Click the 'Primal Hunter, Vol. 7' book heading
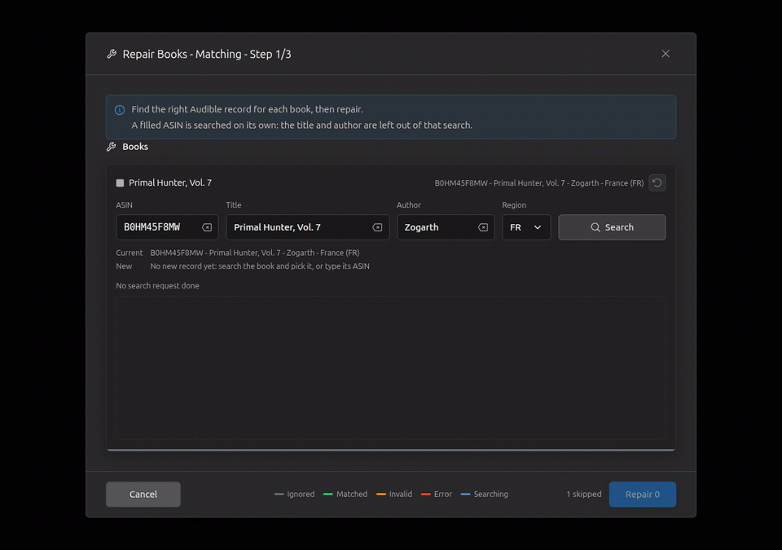This screenshot has height=550, width=782. [170, 183]
